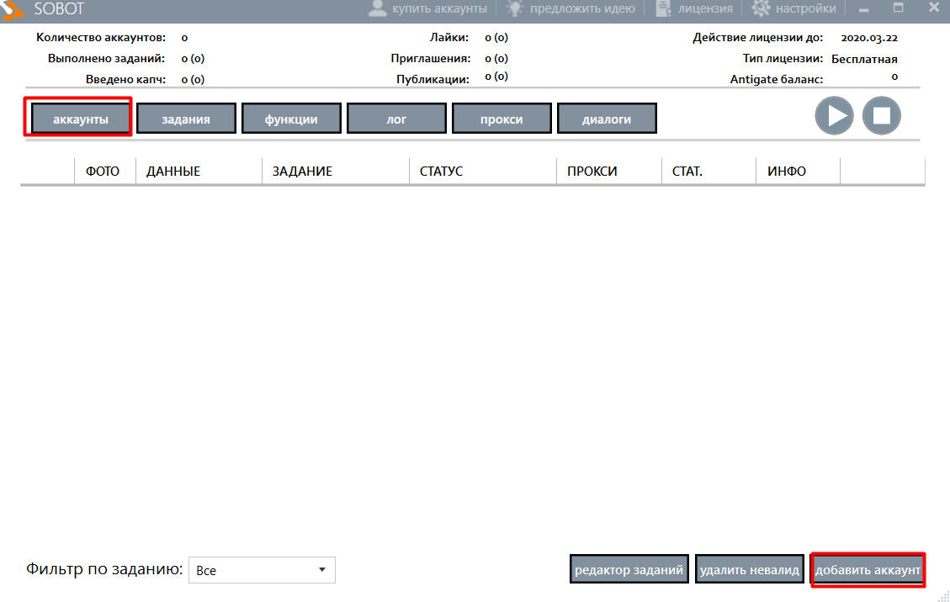The height and width of the screenshot is (602, 950).
Task: Open the задания tab
Action: 186,119
